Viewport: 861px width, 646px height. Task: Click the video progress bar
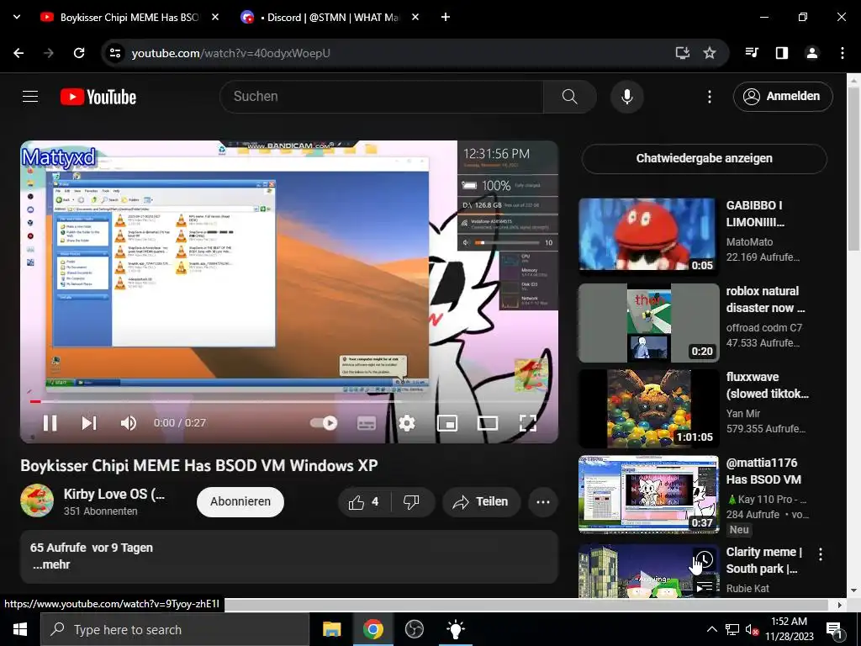pyautogui.click(x=289, y=401)
